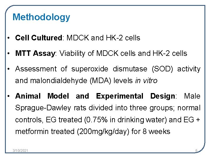Click the MTT Assay bold label
The width and height of the screenshot is (210, 158).
[35, 53]
